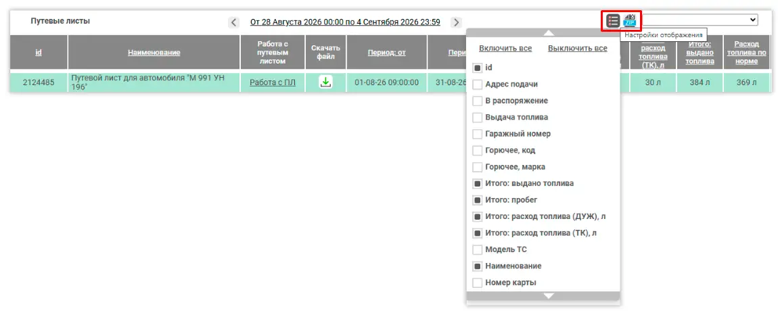Sort table by id column header

(39, 52)
